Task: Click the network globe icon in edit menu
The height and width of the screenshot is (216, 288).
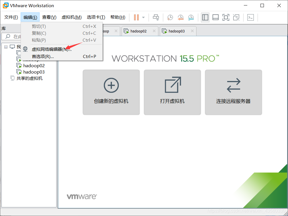Action: pyautogui.click(x=25, y=49)
